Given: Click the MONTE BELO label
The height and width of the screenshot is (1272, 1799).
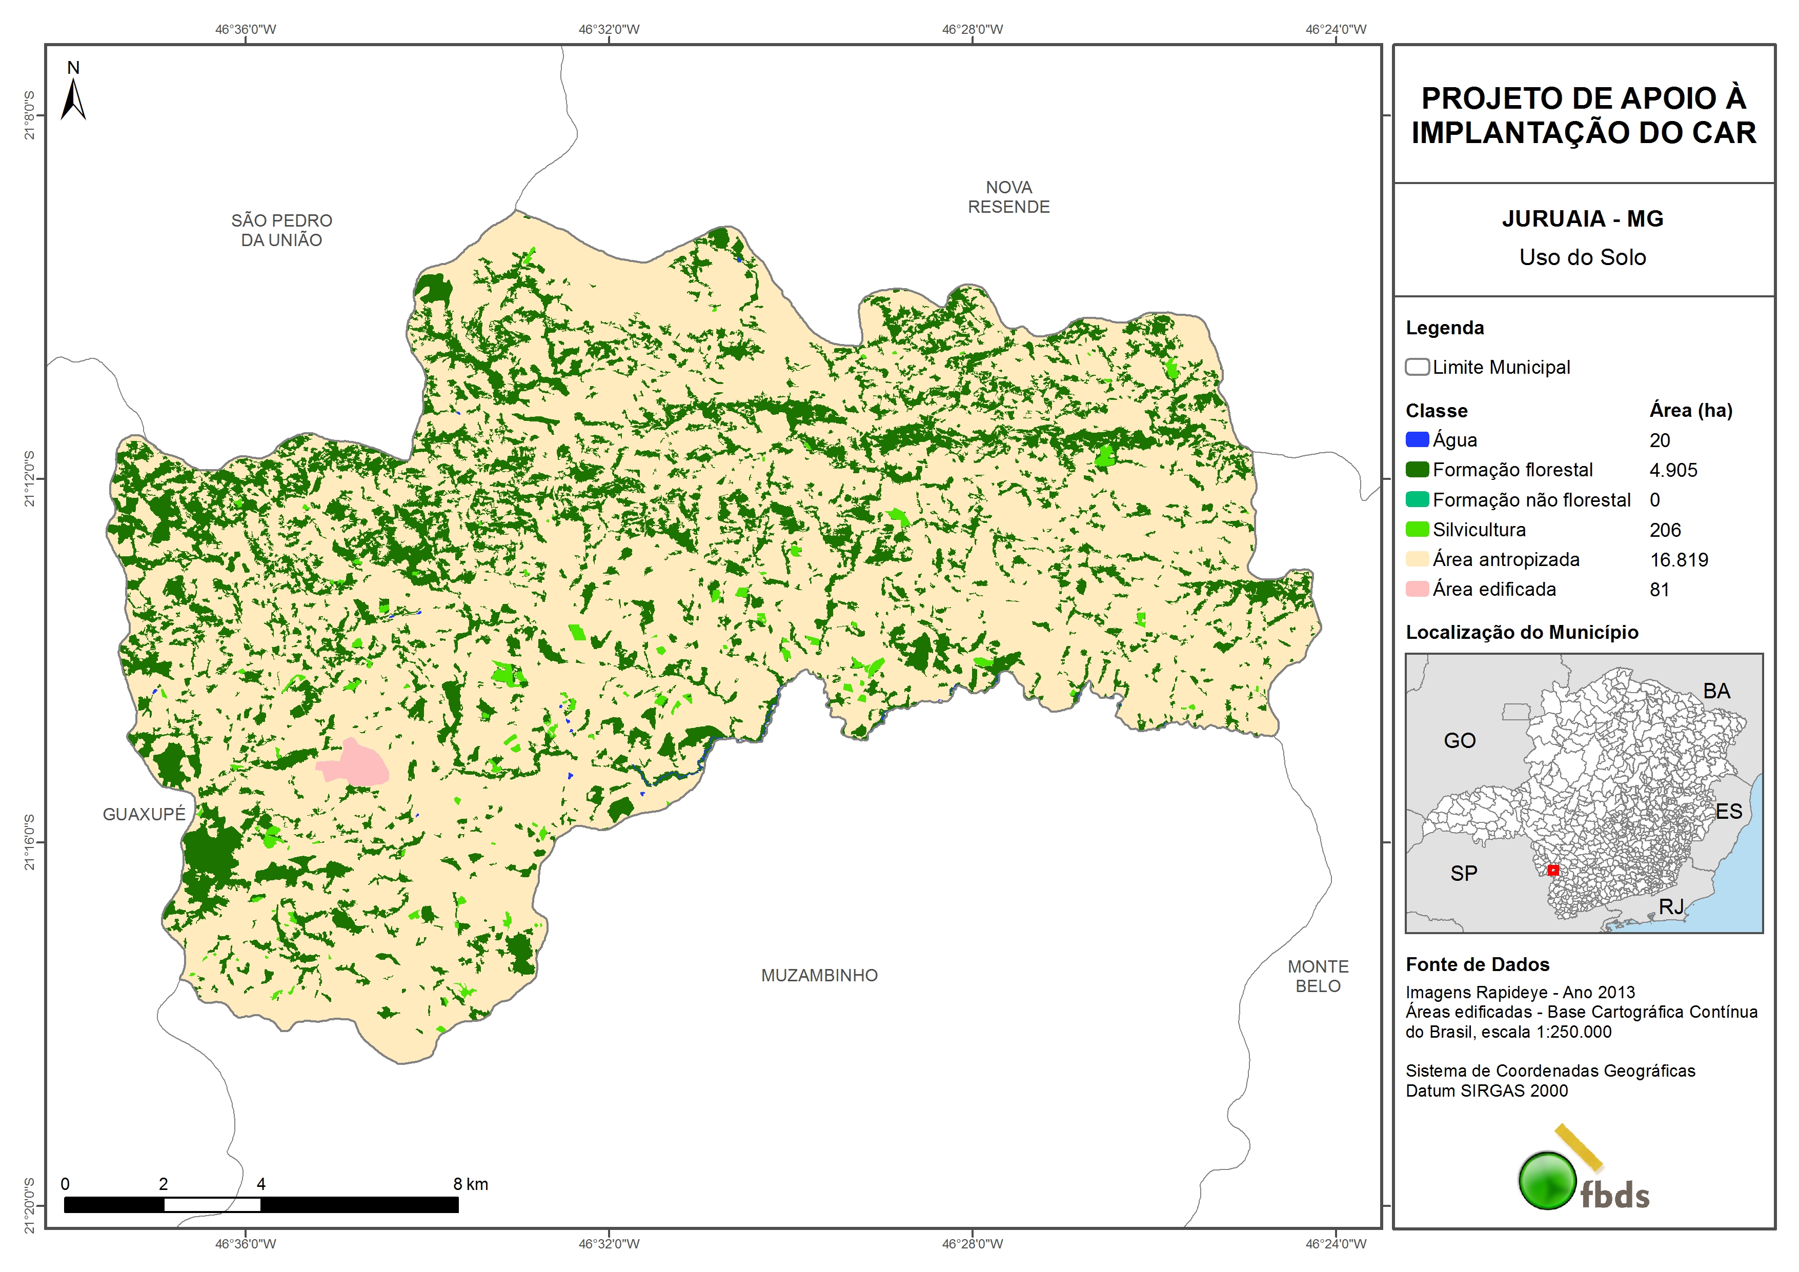Looking at the screenshot, I should tap(1318, 976).
